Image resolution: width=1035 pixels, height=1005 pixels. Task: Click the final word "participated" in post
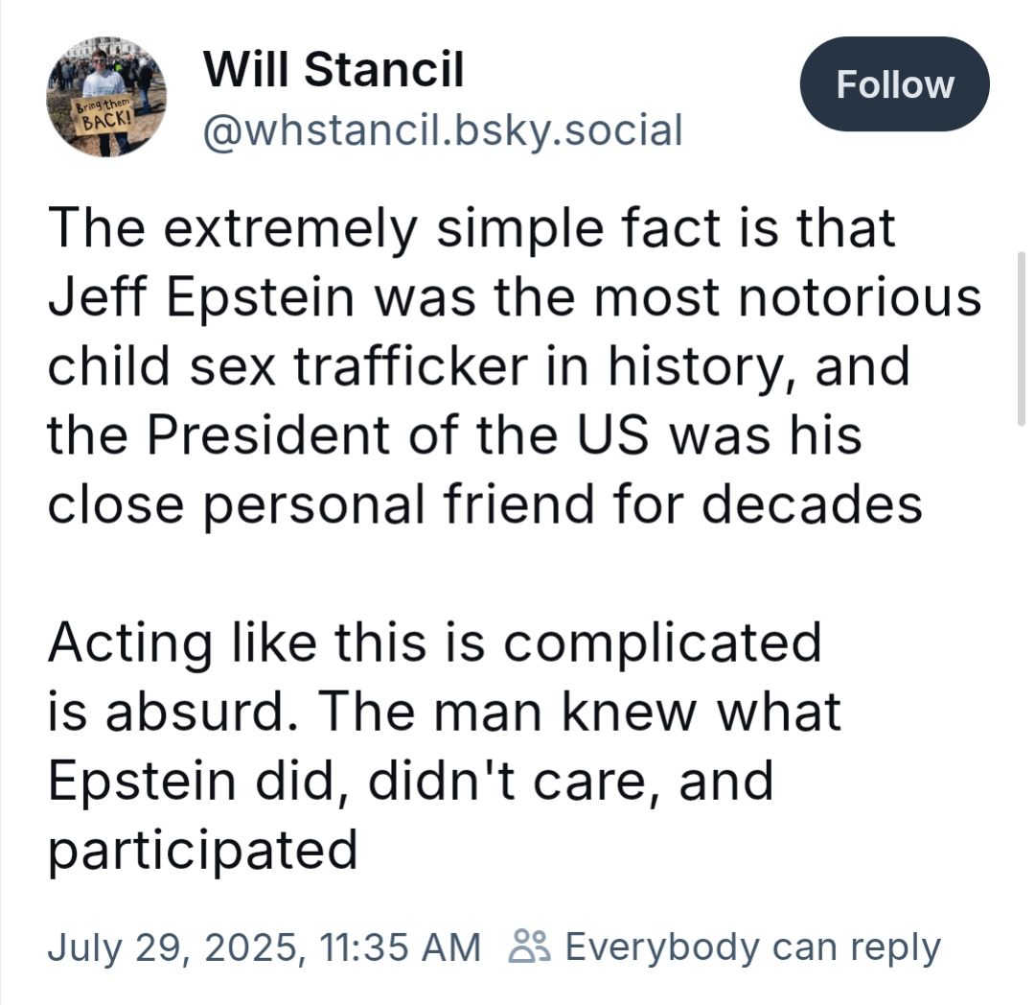201,850
